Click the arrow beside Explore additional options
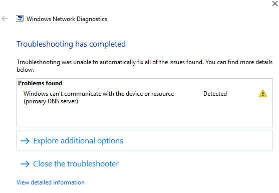Image resolution: width=279 pixels, height=193 pixels. pyautogui.click(x=25, y=141)
